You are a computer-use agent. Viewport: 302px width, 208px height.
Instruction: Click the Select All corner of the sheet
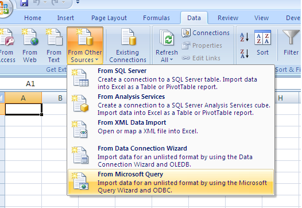2,98
